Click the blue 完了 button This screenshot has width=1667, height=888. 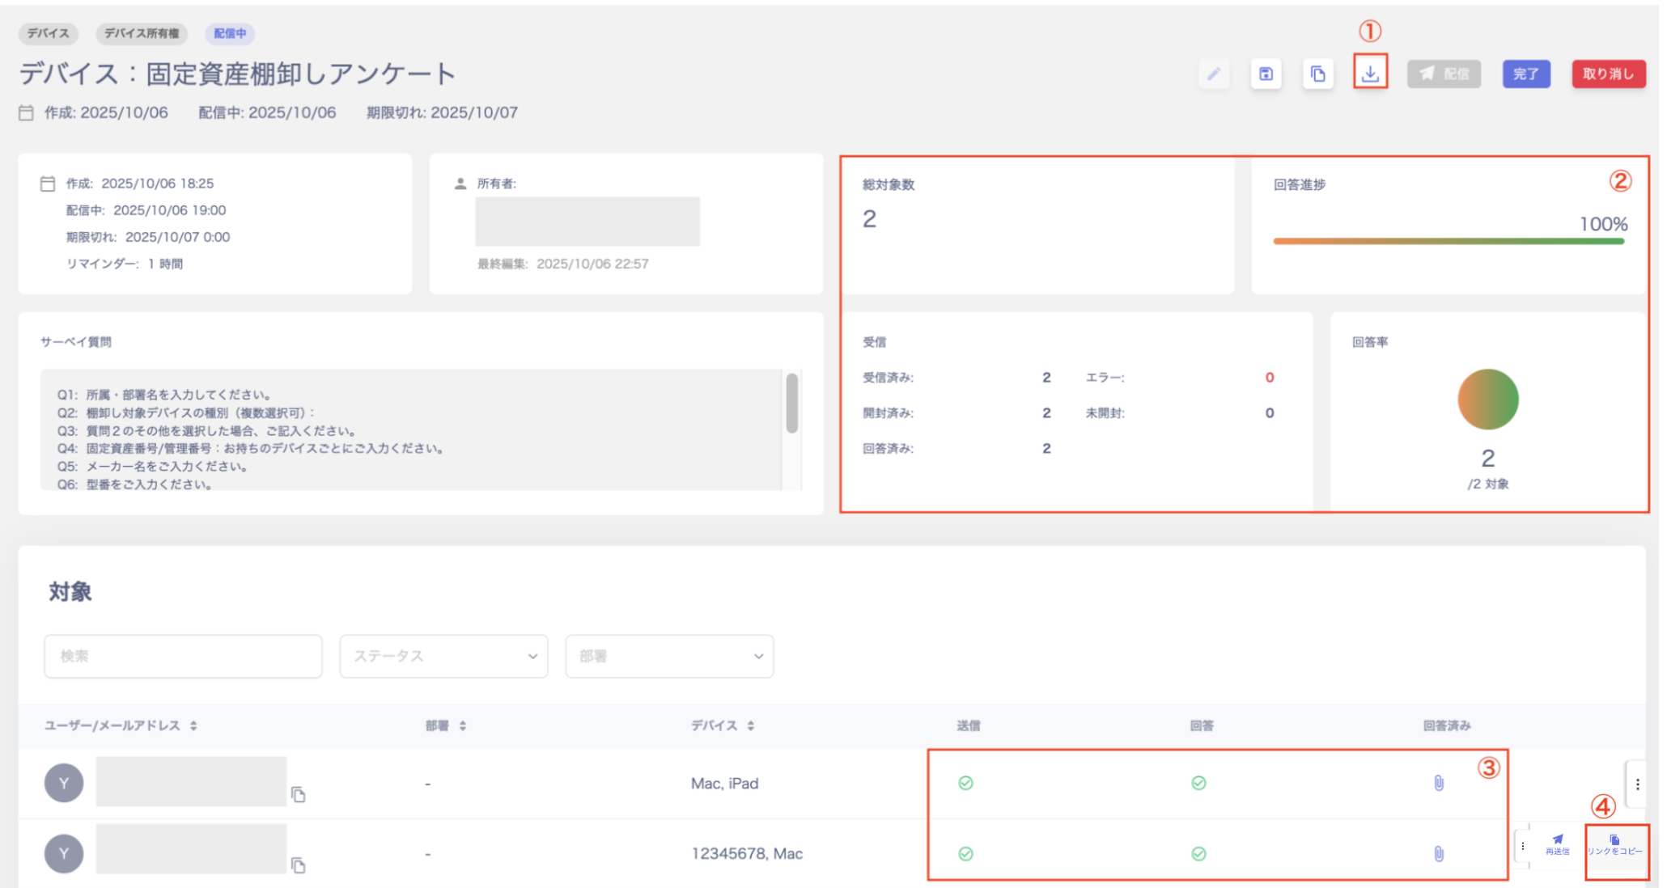click(x=1526, y=74)
